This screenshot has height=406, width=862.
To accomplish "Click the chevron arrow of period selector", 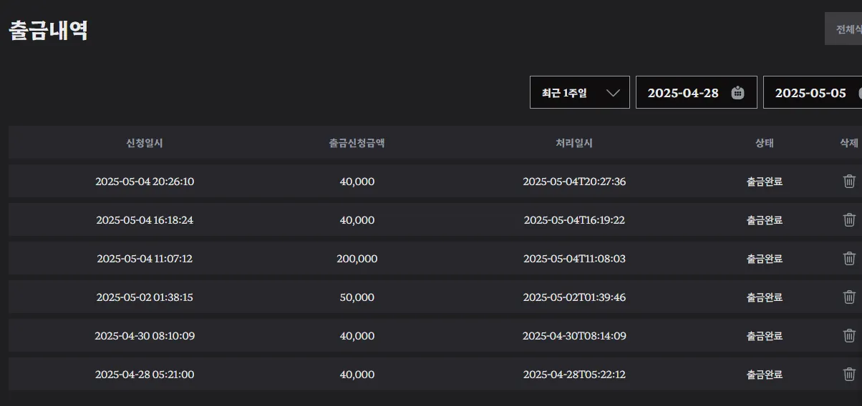I will pyautogui.click(x=613, y=93).
